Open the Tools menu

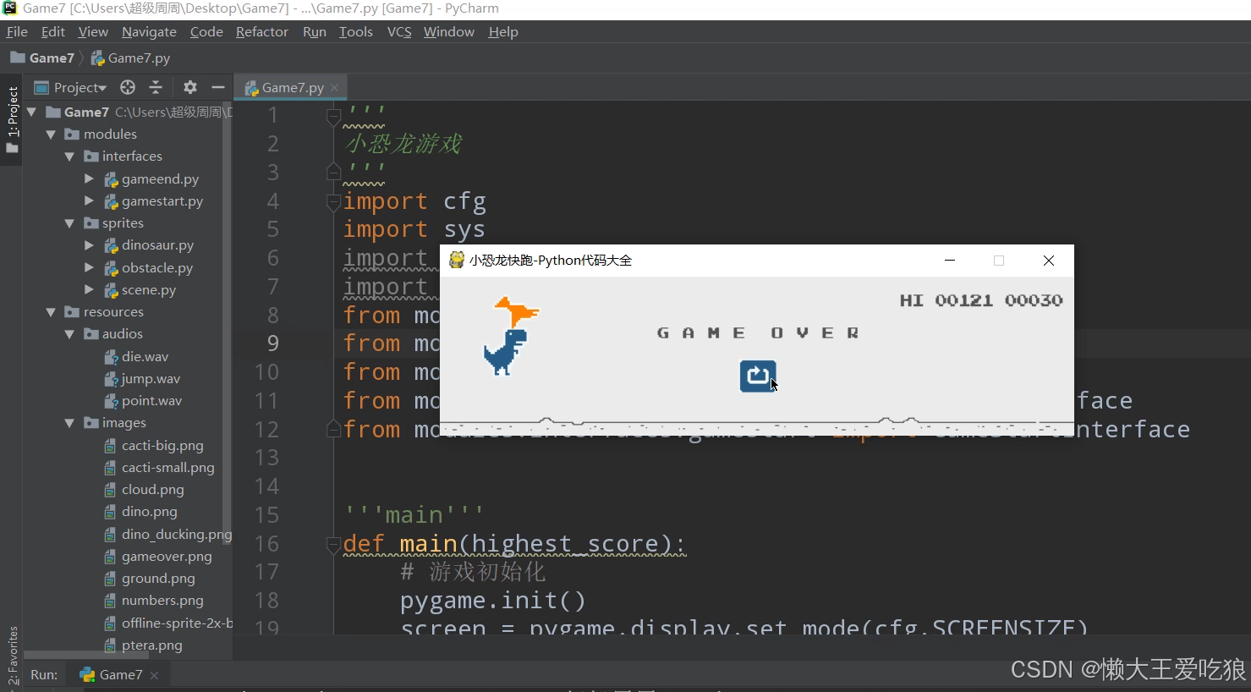tap(356, 31)
